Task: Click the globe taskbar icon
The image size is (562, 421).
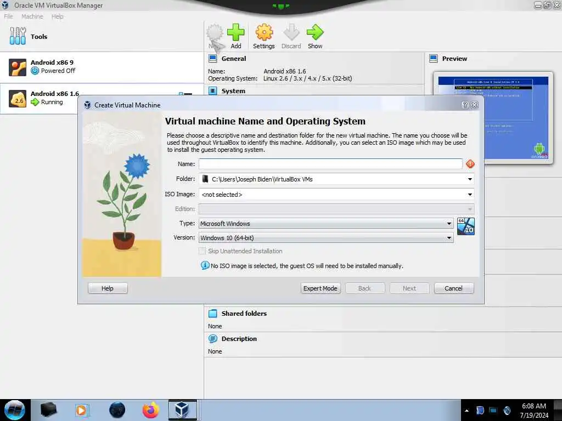Action: pyautogui.click(x=117, y=410)
